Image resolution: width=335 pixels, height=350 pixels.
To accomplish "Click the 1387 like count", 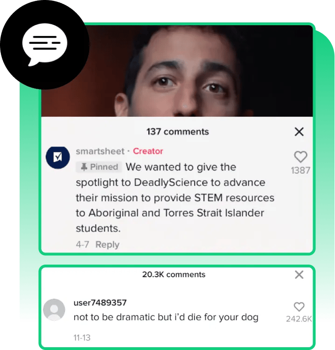I will [x=300, y=170].
